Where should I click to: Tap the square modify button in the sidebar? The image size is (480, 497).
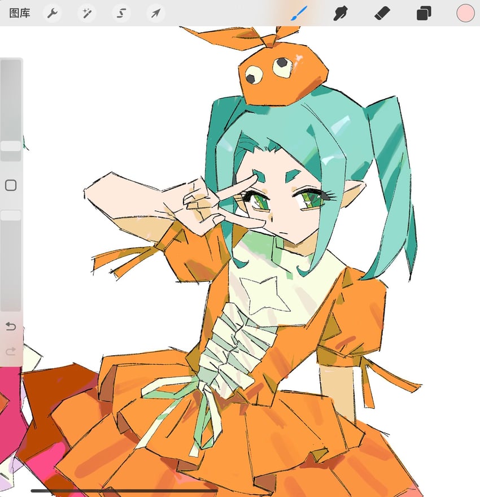(11, 185)
